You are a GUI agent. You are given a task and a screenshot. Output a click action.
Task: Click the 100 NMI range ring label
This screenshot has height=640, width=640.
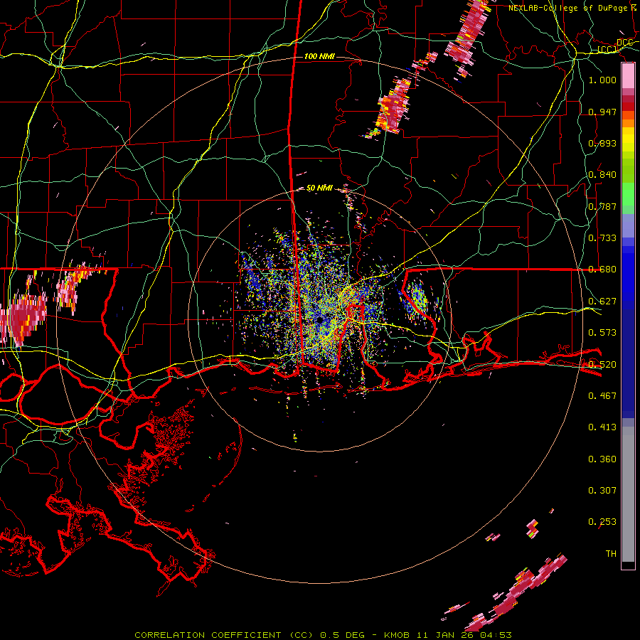[319, 56]
